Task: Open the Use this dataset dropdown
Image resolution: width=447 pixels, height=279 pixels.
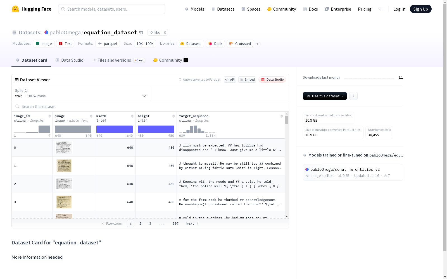Action: click(x=325, y=96)
